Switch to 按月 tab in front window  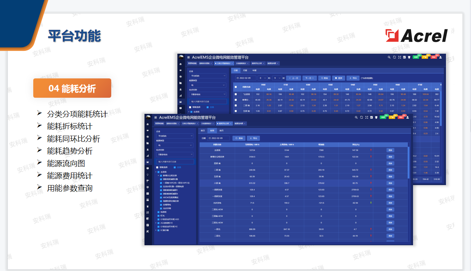pyautogui.click(x=221, y=131)
